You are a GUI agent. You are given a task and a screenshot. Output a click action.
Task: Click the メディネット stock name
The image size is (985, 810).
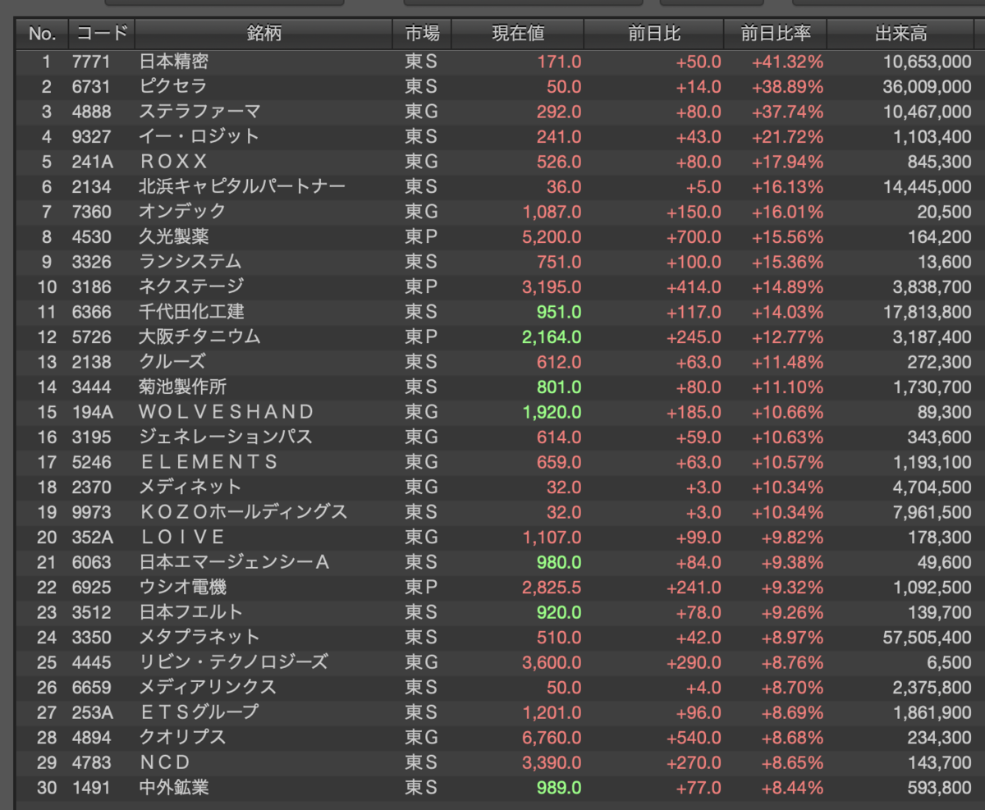(x=190, y=487)
